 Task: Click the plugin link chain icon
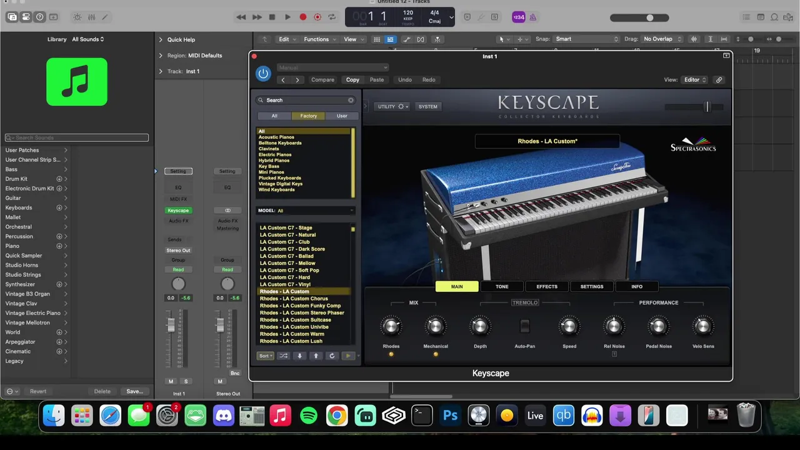click(719, 80)
